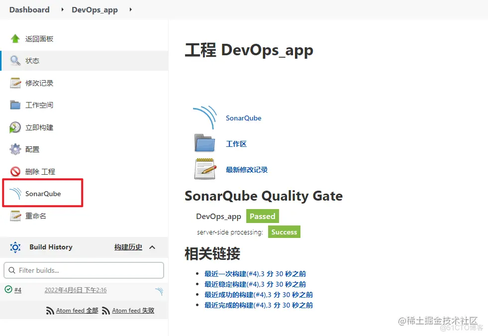Click the clock build icon for 立即构建

point(15,127)
